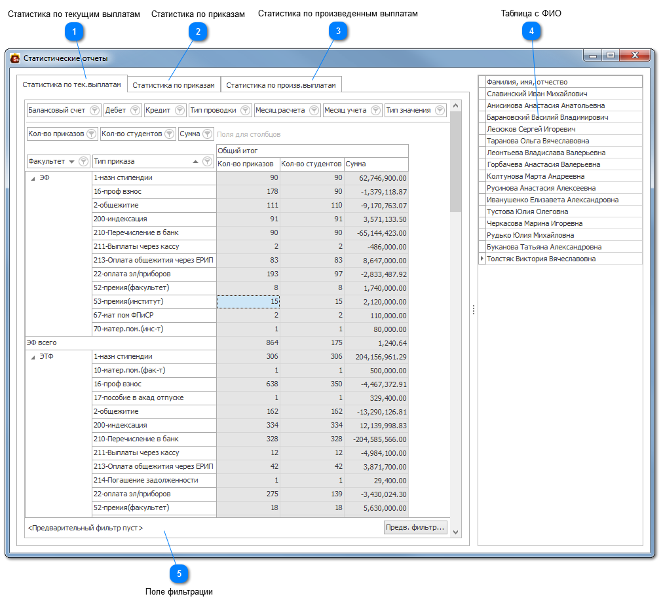The image size is (661, 607).
Task: Click <Предварительный фильтр пуст> filter text
Action: 86,528
